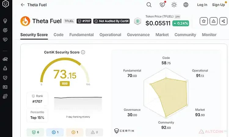This screenshot has width=229, height=137.
Task: Switch to the Governance tab
Action: pos(138,35)
